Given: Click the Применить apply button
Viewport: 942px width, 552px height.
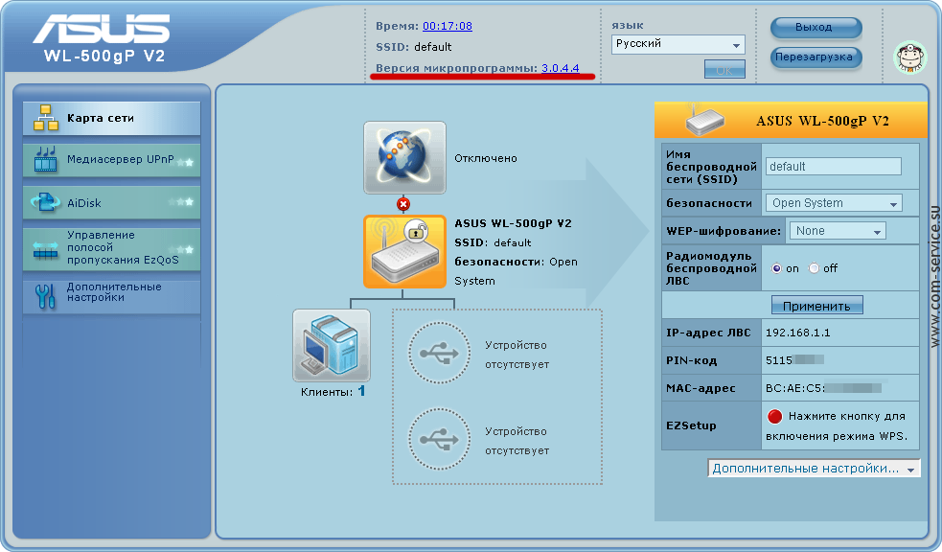Looking at the screenshot, I should click(x=817, y=305).
